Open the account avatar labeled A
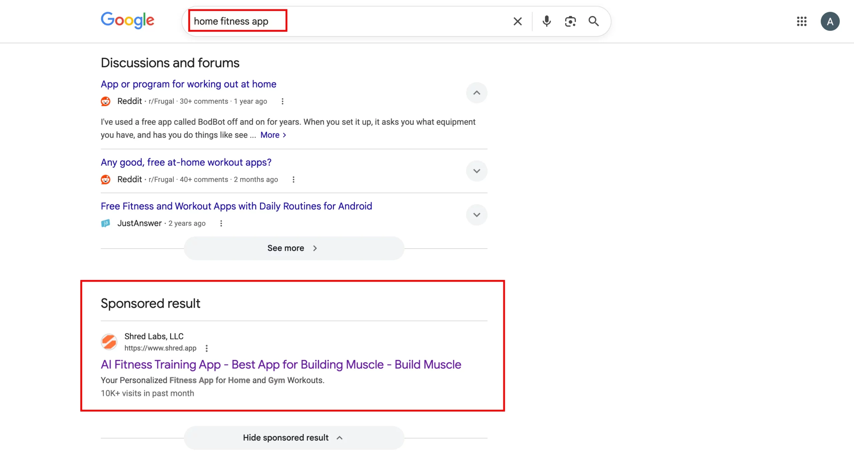The height and width of the screenshot is (461, 854). 830,21
